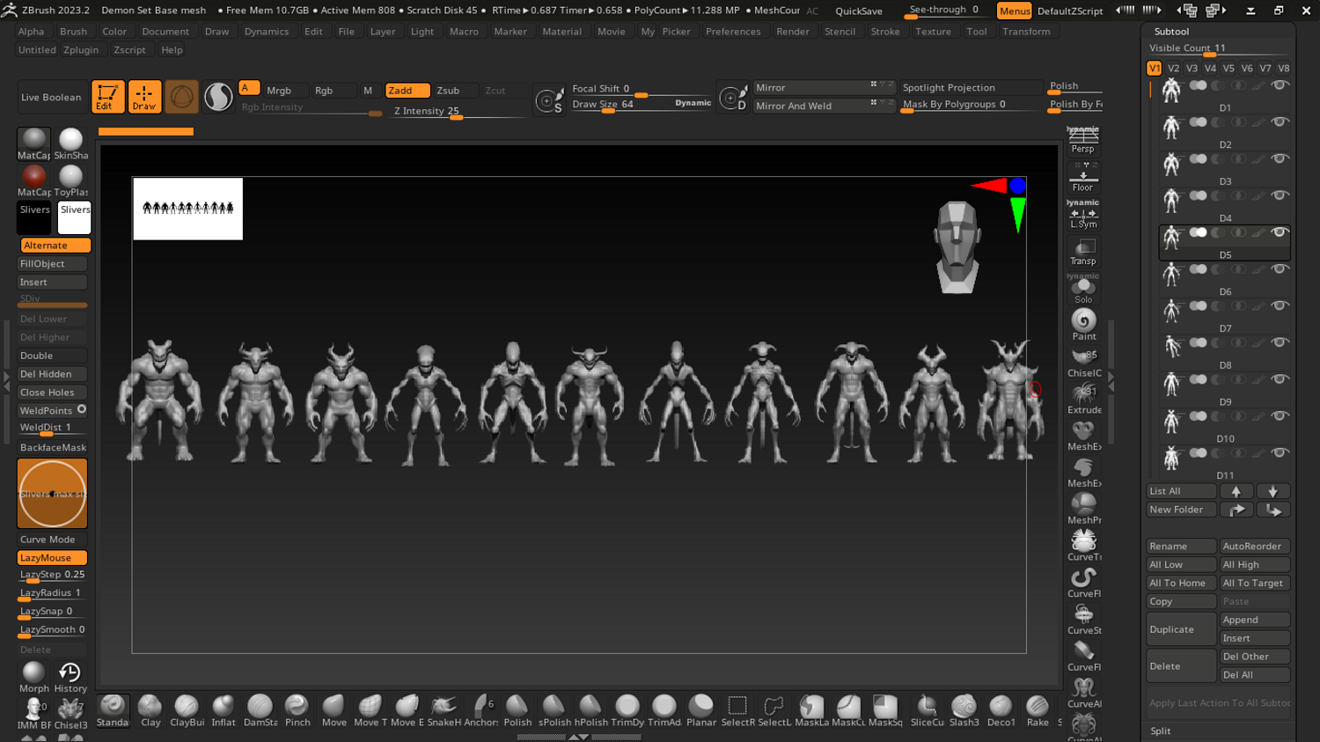The width and height of the screenshot is (1320, 742).
Task: Select the DamStandard brush
Action: [x=260, y=710]
